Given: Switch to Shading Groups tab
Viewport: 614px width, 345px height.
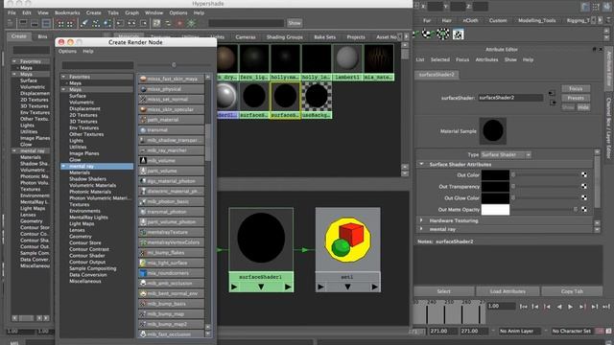Looking at the screenshot, I should pyautogui.click(x=285, y=37).
